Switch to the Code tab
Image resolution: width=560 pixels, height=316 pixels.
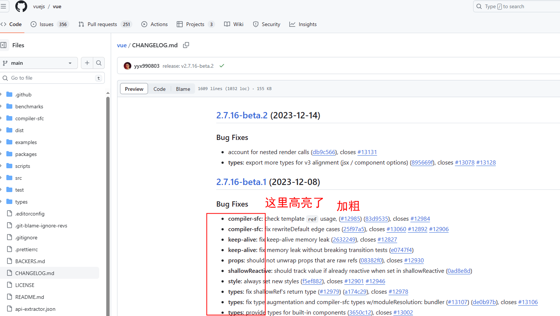pos(12,24)
